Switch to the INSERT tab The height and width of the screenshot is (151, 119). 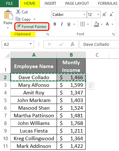[50, 3]
